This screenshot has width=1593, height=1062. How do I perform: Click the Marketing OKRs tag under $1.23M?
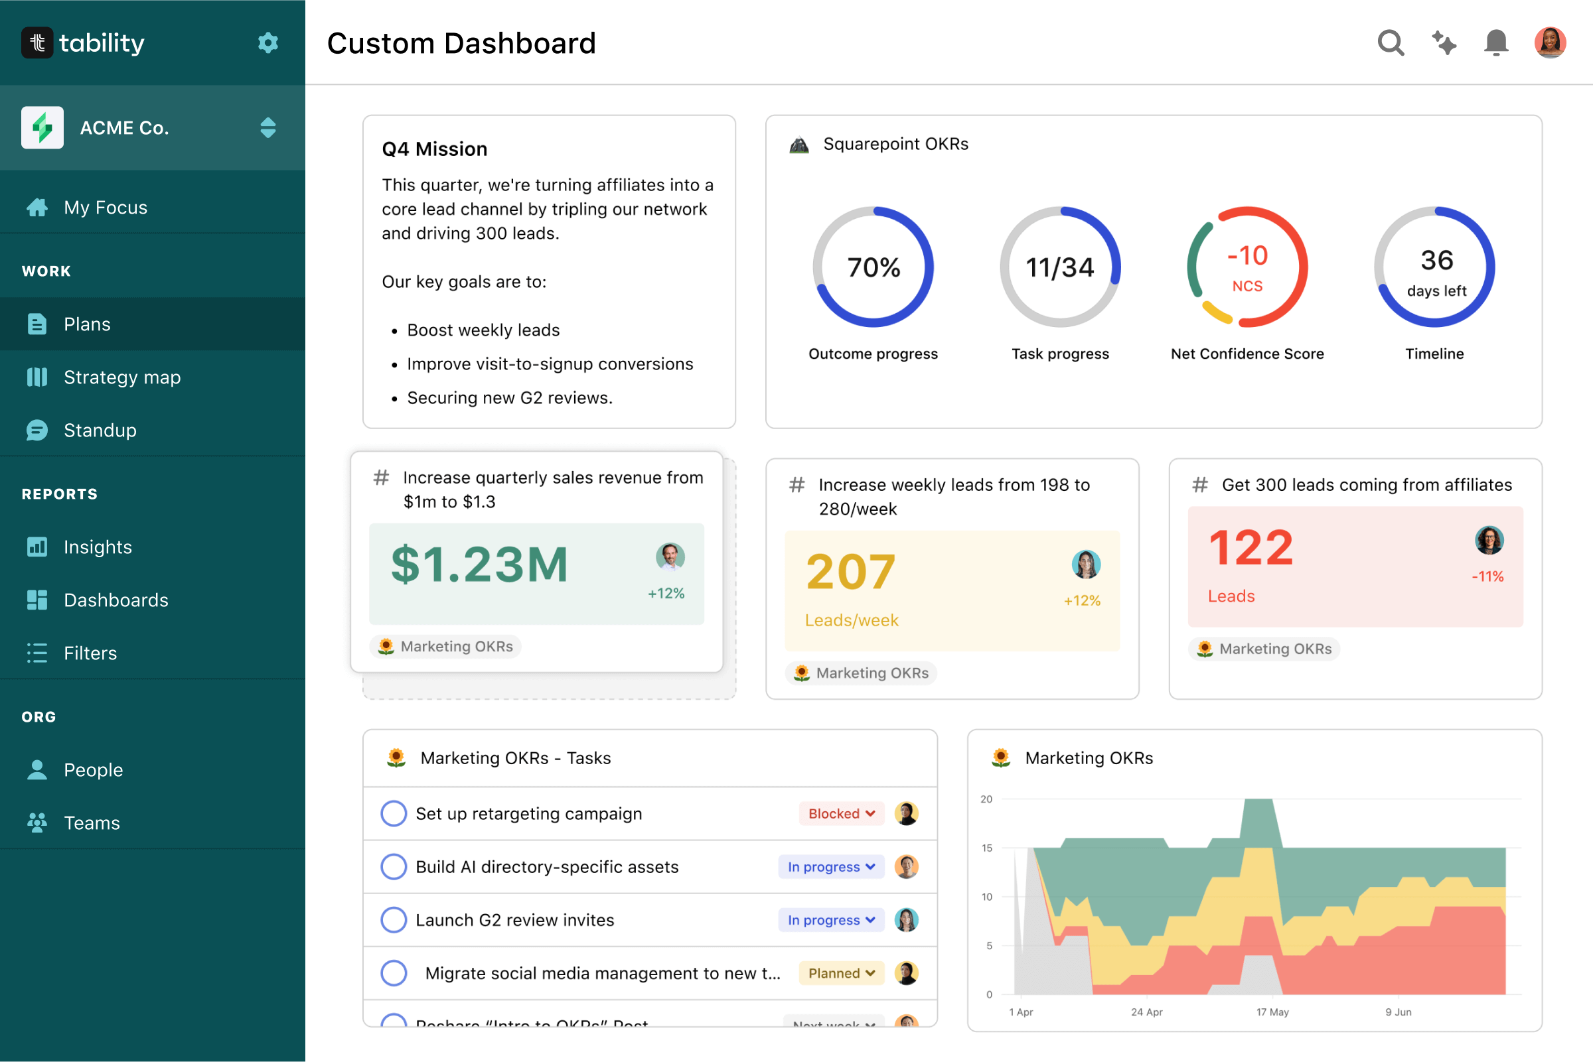(446, 646)
